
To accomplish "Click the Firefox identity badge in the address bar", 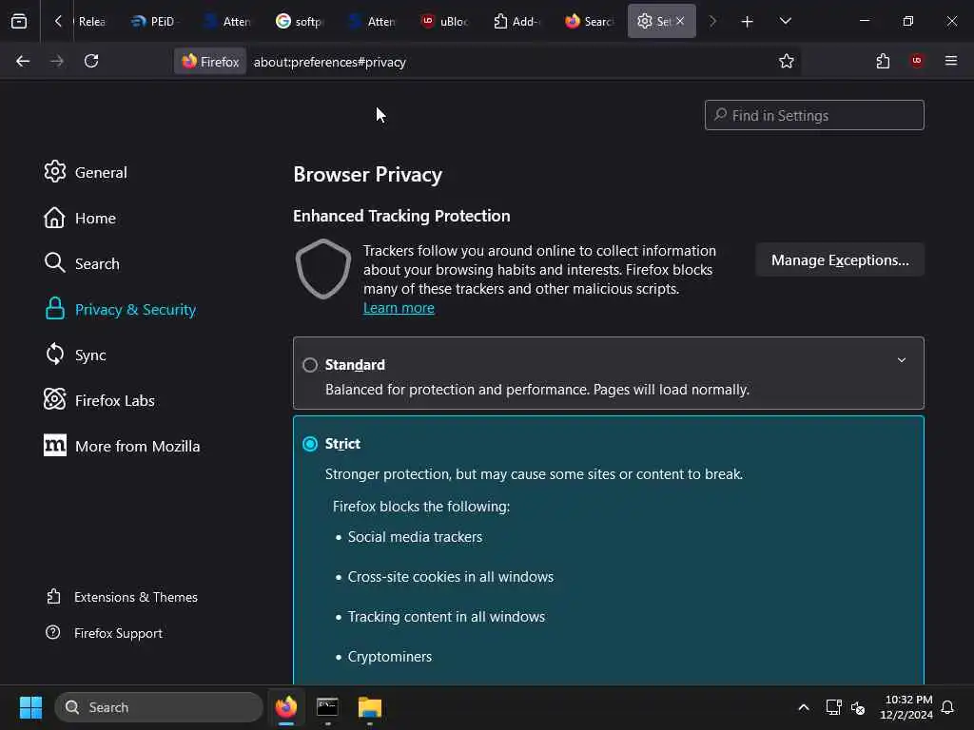I will click(x=210, y=62).
